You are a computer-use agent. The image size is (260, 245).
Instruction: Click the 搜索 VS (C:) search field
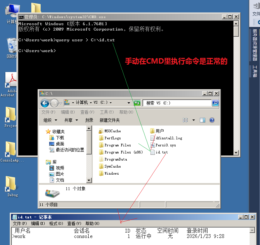point(177,103)
